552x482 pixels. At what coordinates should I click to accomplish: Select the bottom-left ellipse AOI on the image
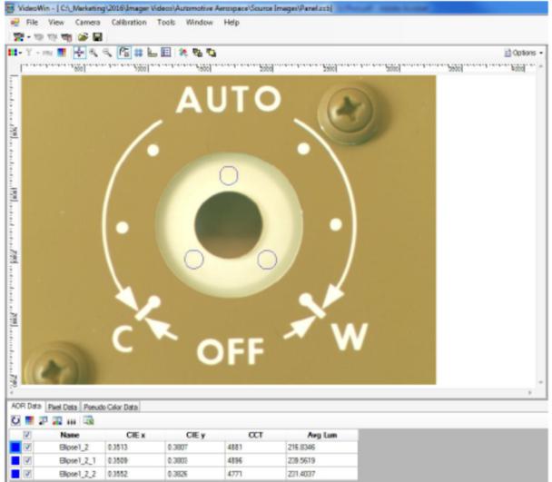pyautogui.click(x=194, y=259)
